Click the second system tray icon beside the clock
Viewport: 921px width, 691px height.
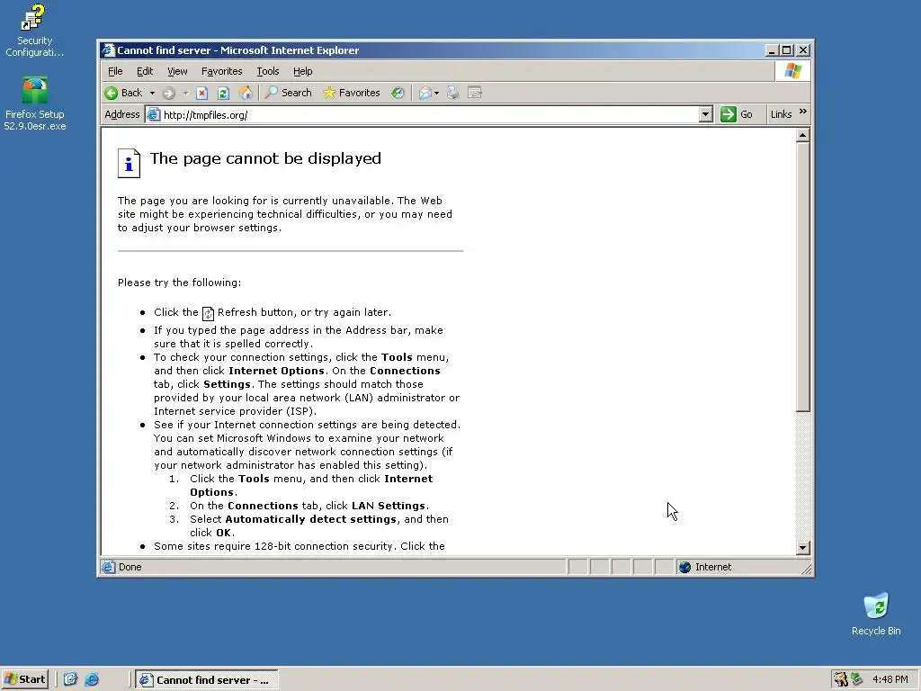tap(857, 679)
